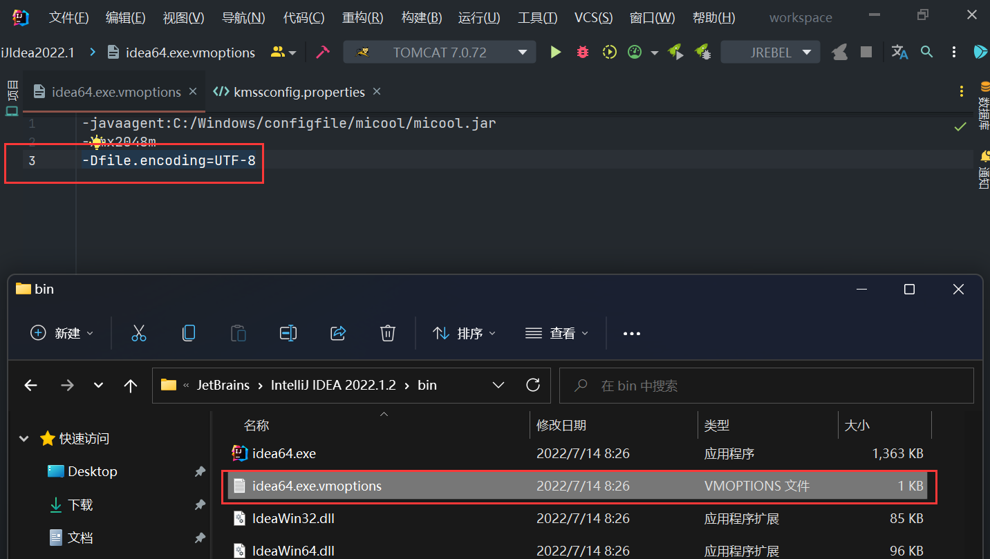Image resolution: width=990 pixels, height=559 pixels.
Task: Start debugging with the red bug icon
Action: [583, 52]
